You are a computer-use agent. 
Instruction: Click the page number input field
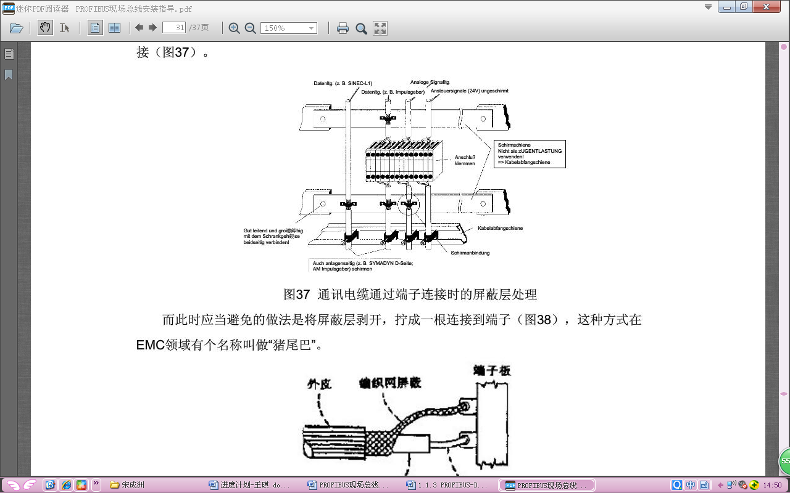[173, 28]
